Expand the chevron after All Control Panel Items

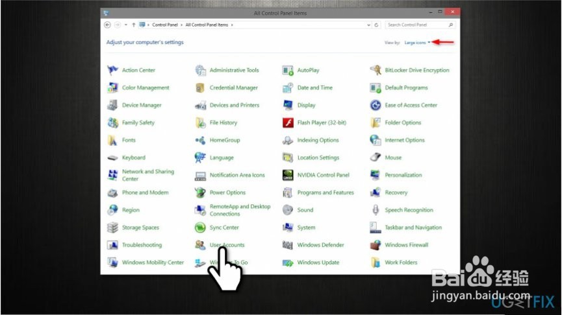pyautogui.click(x=232, y=25)
